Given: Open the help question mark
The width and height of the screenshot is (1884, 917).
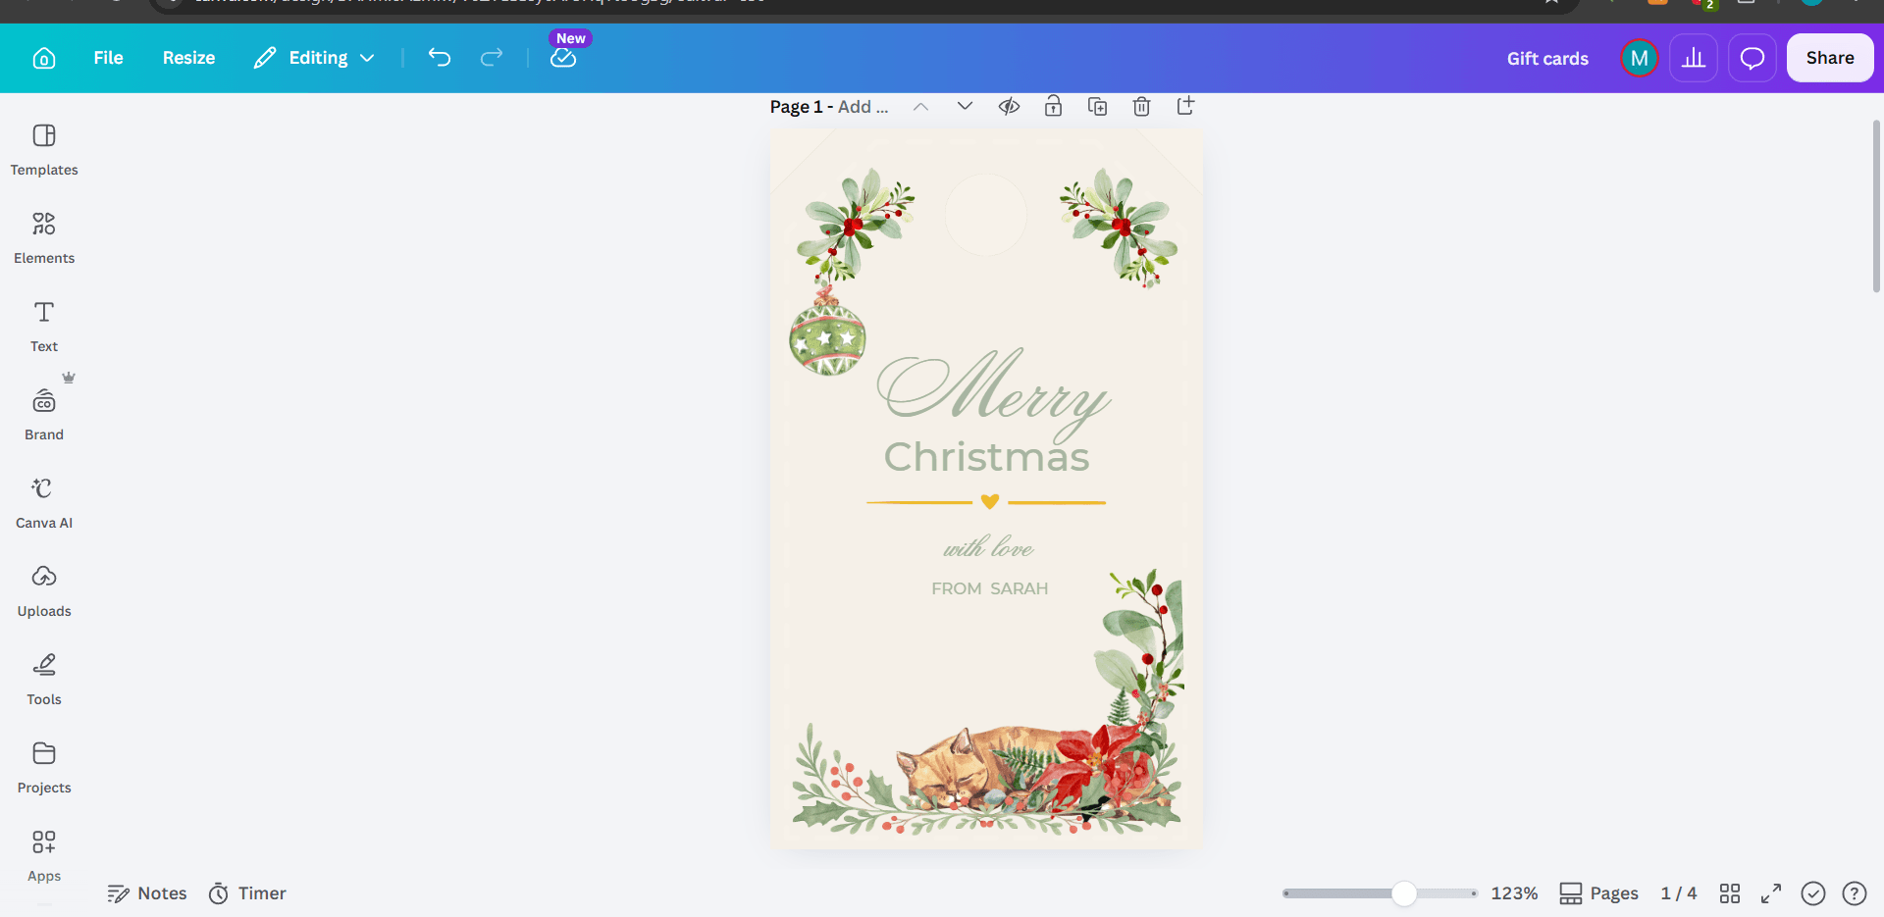Looking at the screenshot, I should tap(1855, 893).
